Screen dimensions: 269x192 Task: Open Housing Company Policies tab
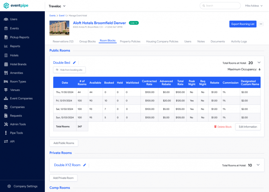pyautogui.click(x=162, y=41)
